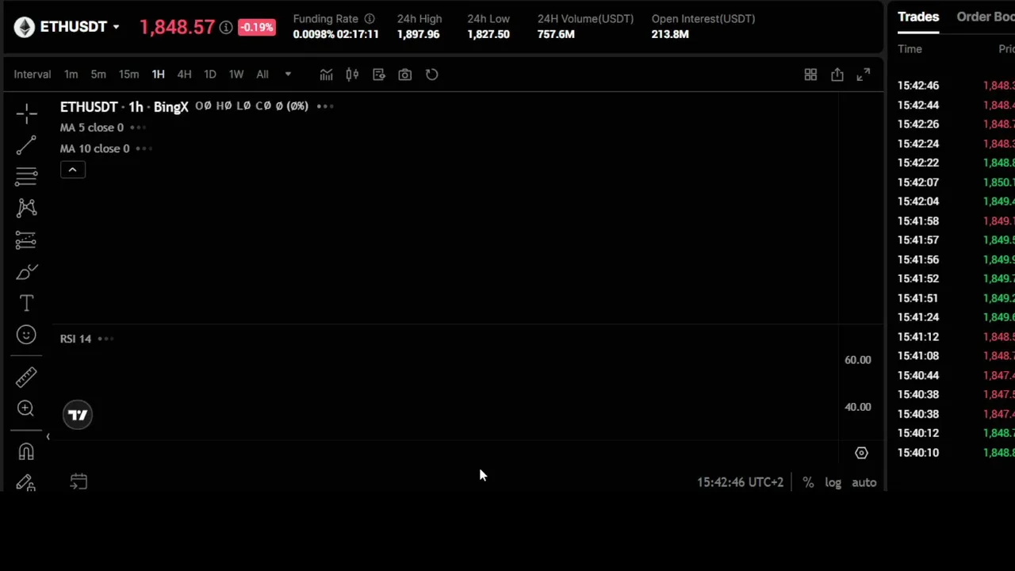Click the MA 5 close indicator label

[x=92, y=127]
